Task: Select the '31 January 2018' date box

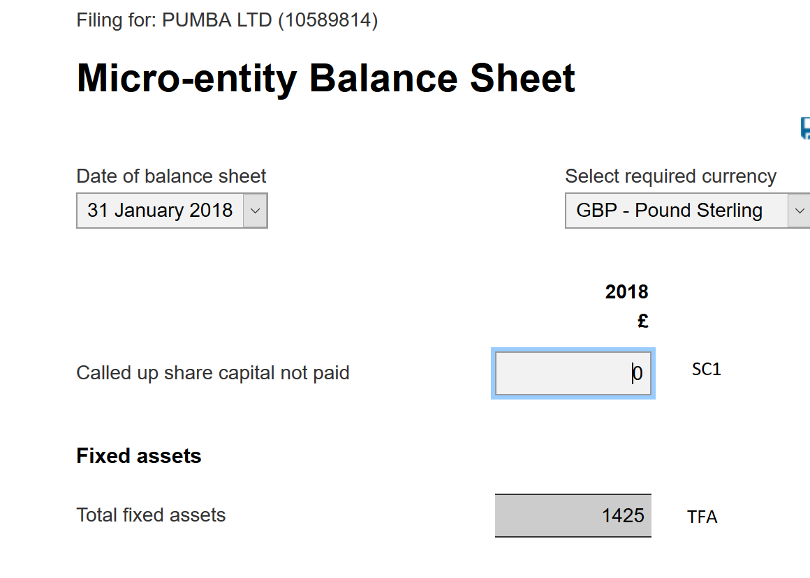Action: pyautogui.click(x=160, y=211)
